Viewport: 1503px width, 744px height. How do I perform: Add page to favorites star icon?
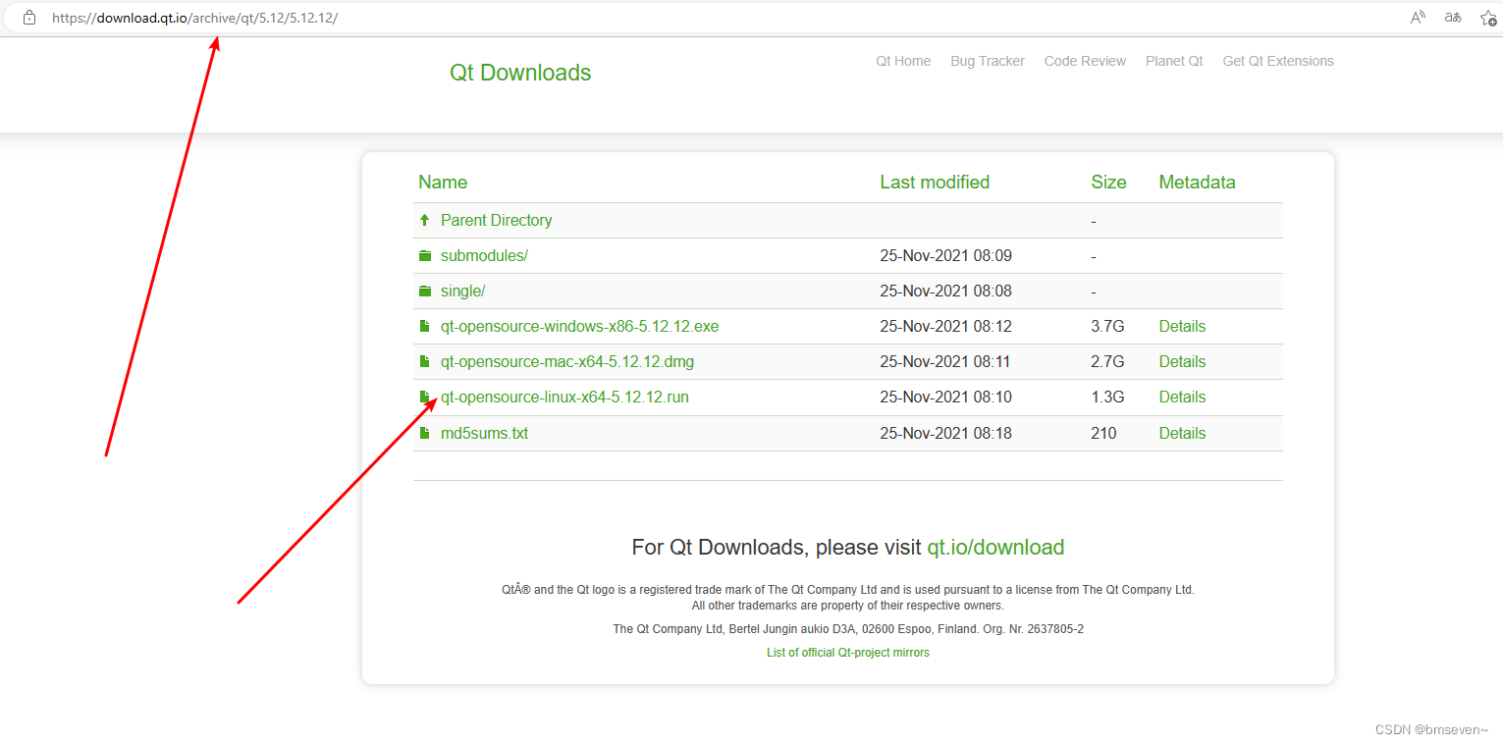point(1488,18)
